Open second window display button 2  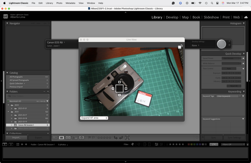[11, 144]
